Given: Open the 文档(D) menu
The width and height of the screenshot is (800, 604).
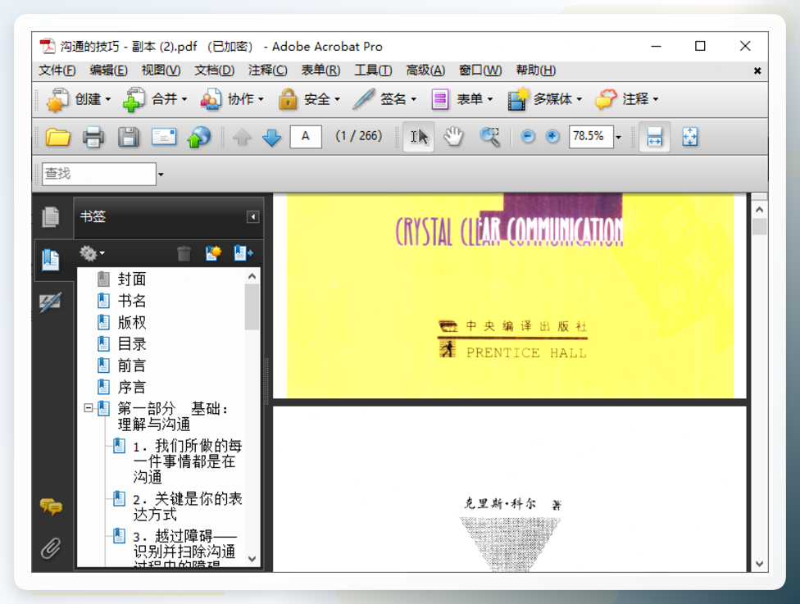Looking at the screenshot, I should coord(214,70).
